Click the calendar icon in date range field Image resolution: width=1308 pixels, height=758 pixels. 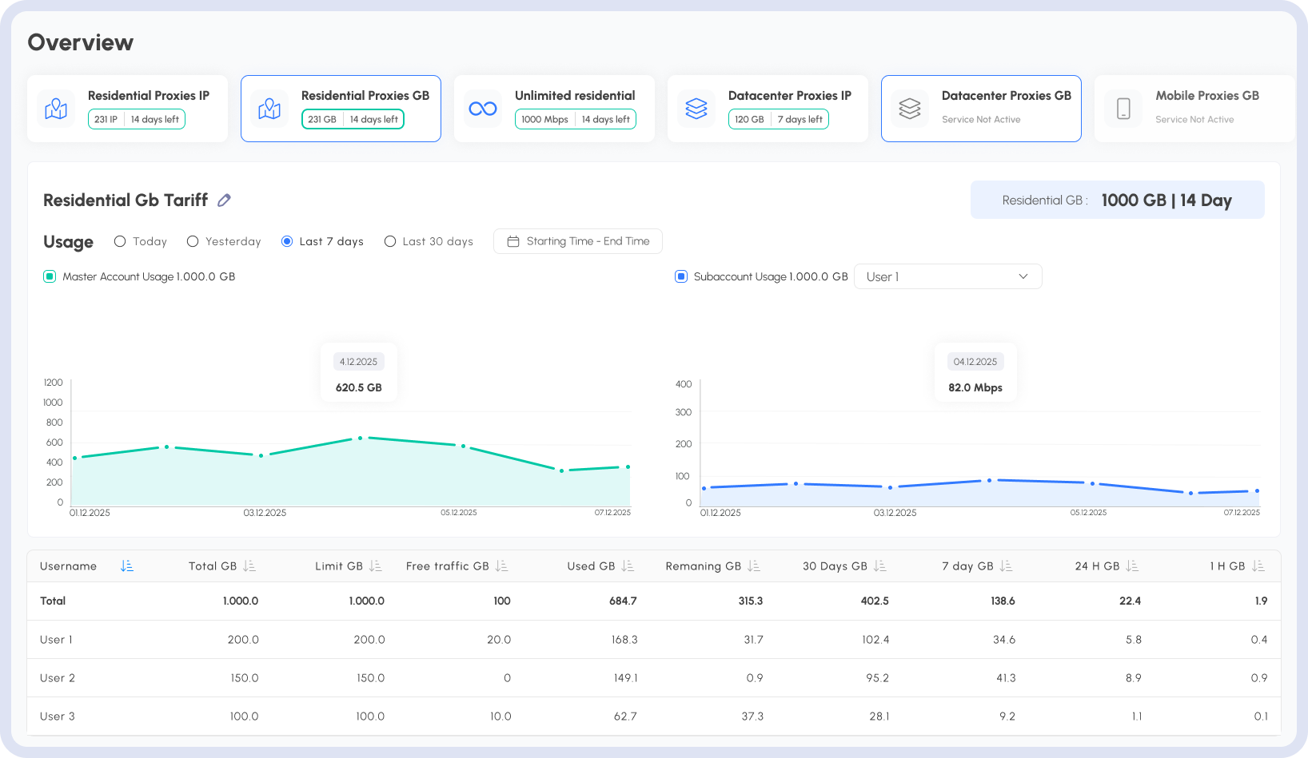pyautogui.click(x=513, y=241)
